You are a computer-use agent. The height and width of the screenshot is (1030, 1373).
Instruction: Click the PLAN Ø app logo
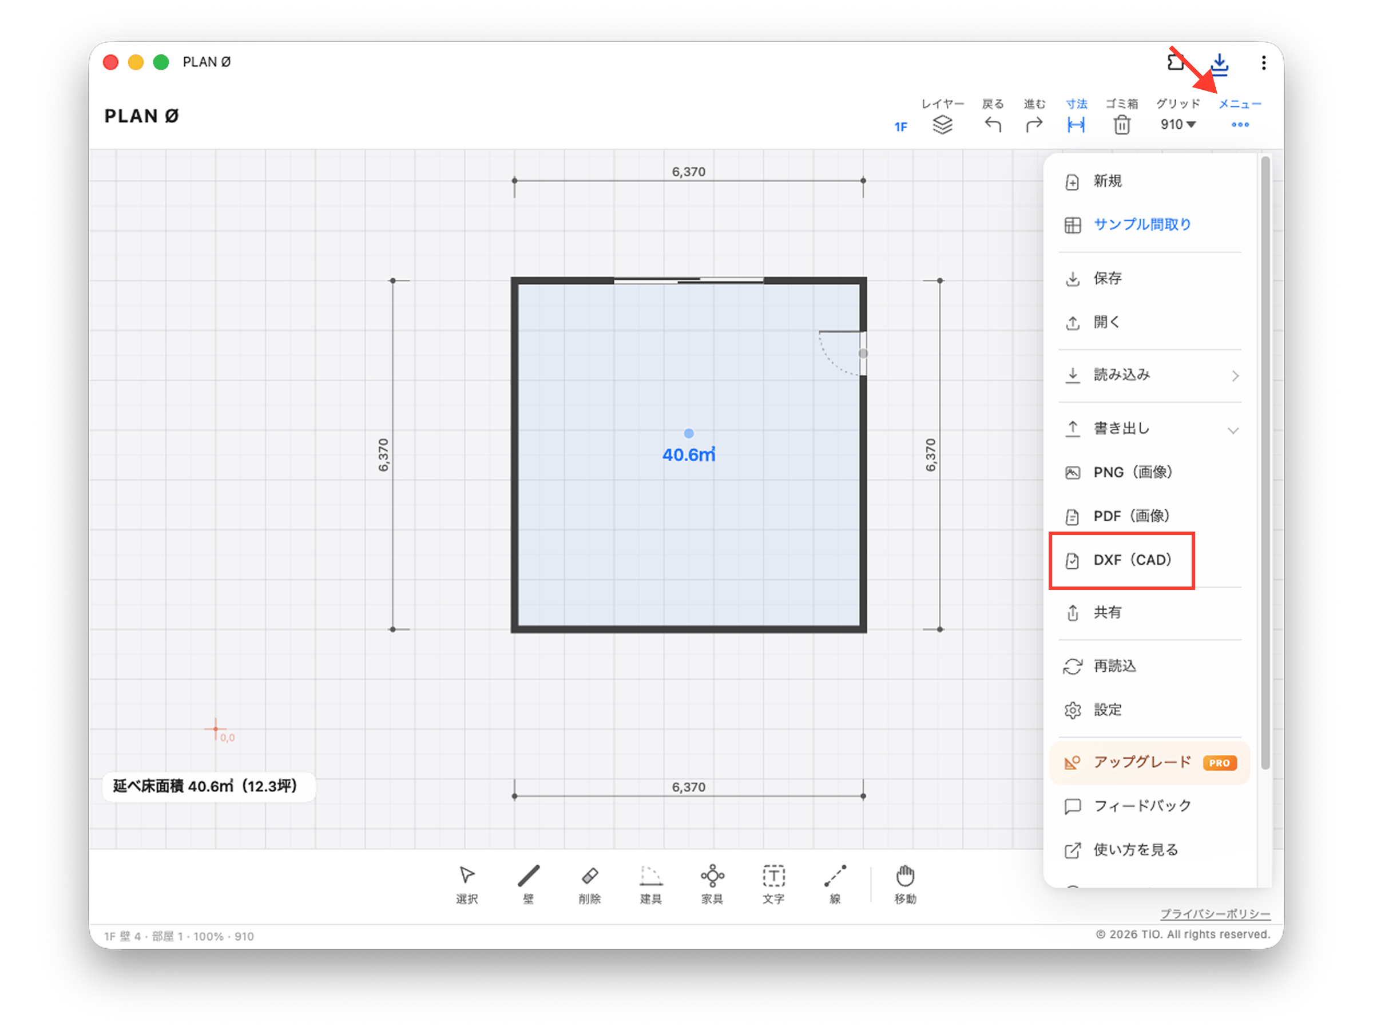coord(141,116)
